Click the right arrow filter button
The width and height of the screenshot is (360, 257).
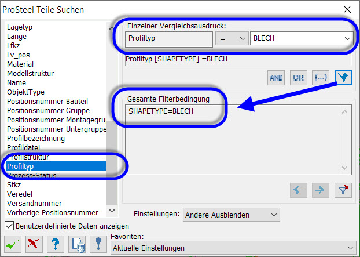(321, 190)
